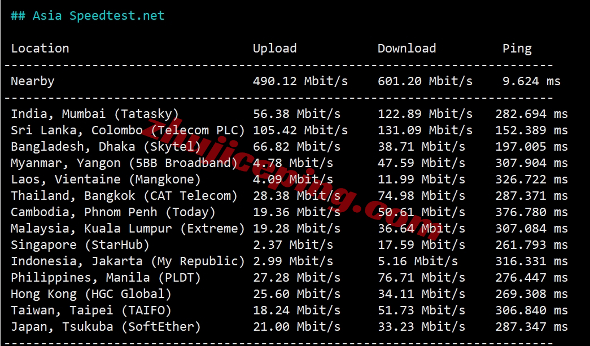Click the Upload column header
Screen dimensions: 590x346
[274, 49]
